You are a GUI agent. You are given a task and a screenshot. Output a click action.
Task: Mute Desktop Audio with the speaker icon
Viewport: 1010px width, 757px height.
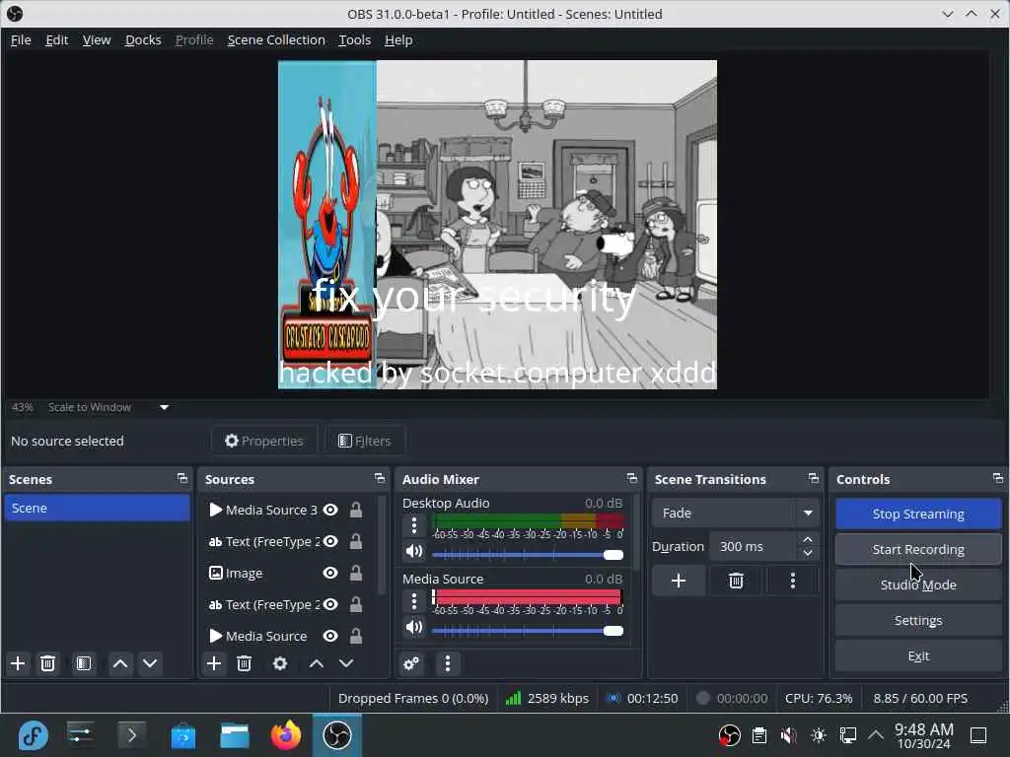pos(414,552)
